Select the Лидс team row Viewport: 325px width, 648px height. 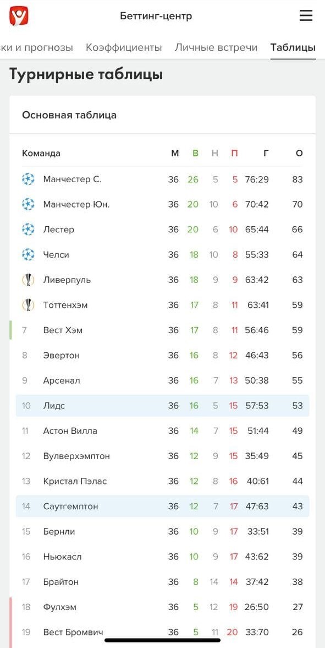162,405
